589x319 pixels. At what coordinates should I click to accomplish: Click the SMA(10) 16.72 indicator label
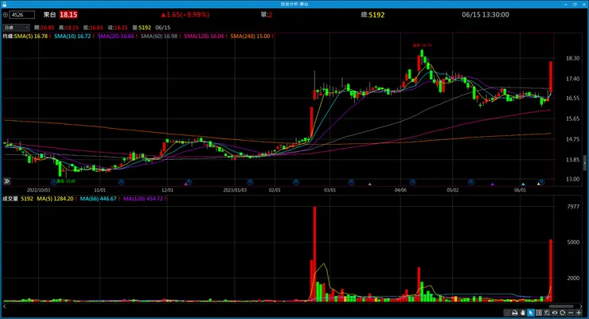pyautogui.click(x=72, y=37)
